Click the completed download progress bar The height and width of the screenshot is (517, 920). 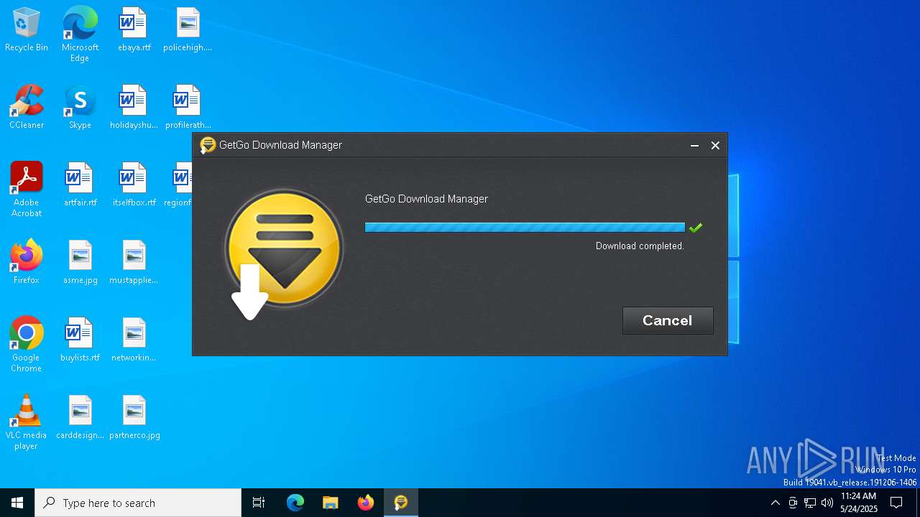[525, 228]
